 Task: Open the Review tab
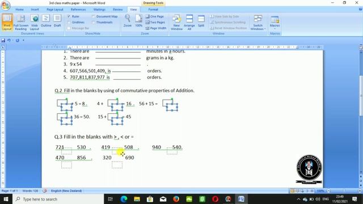pos(117,10)
